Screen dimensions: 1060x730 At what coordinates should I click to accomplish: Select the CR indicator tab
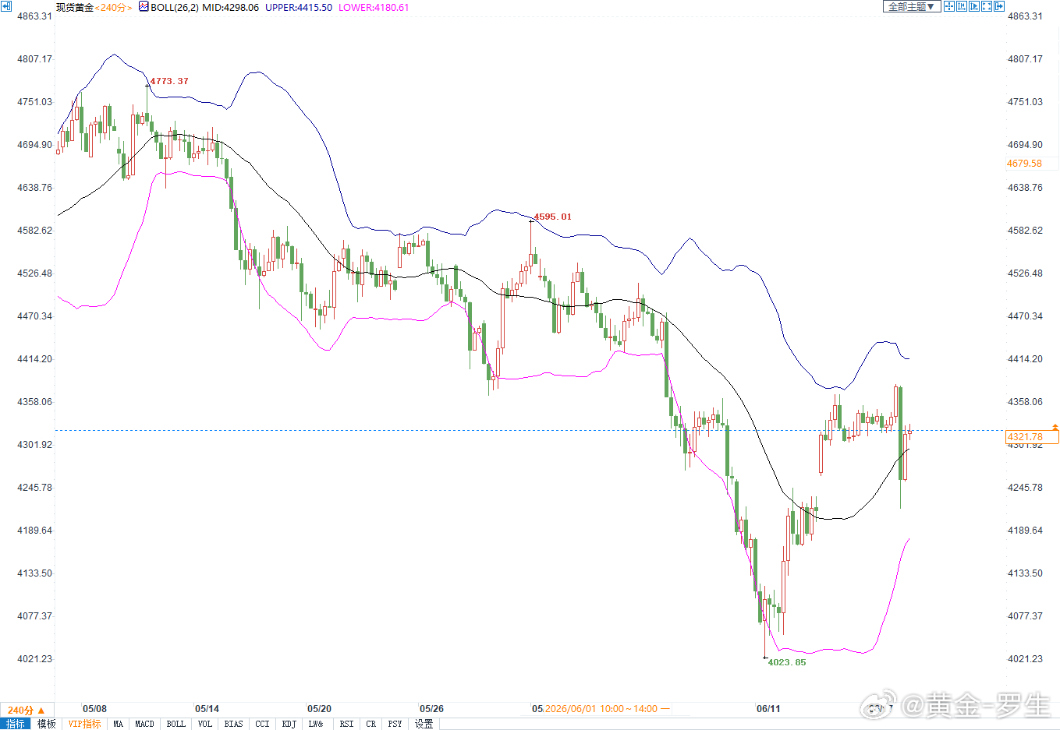click(371, 724)
